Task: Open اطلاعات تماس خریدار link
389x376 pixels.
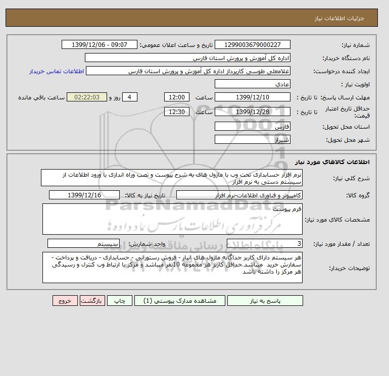Action: (x=57, y=71)
